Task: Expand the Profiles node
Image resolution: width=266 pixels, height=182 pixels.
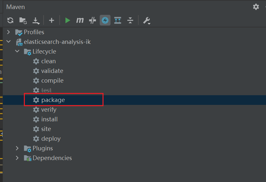Action: [x=8, y=32]
